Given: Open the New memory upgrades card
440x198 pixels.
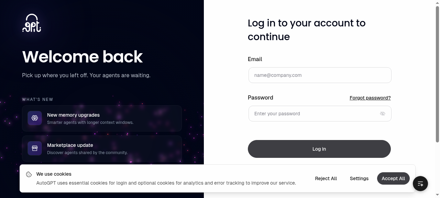Looking at the screenshot, I should [102, 118].
